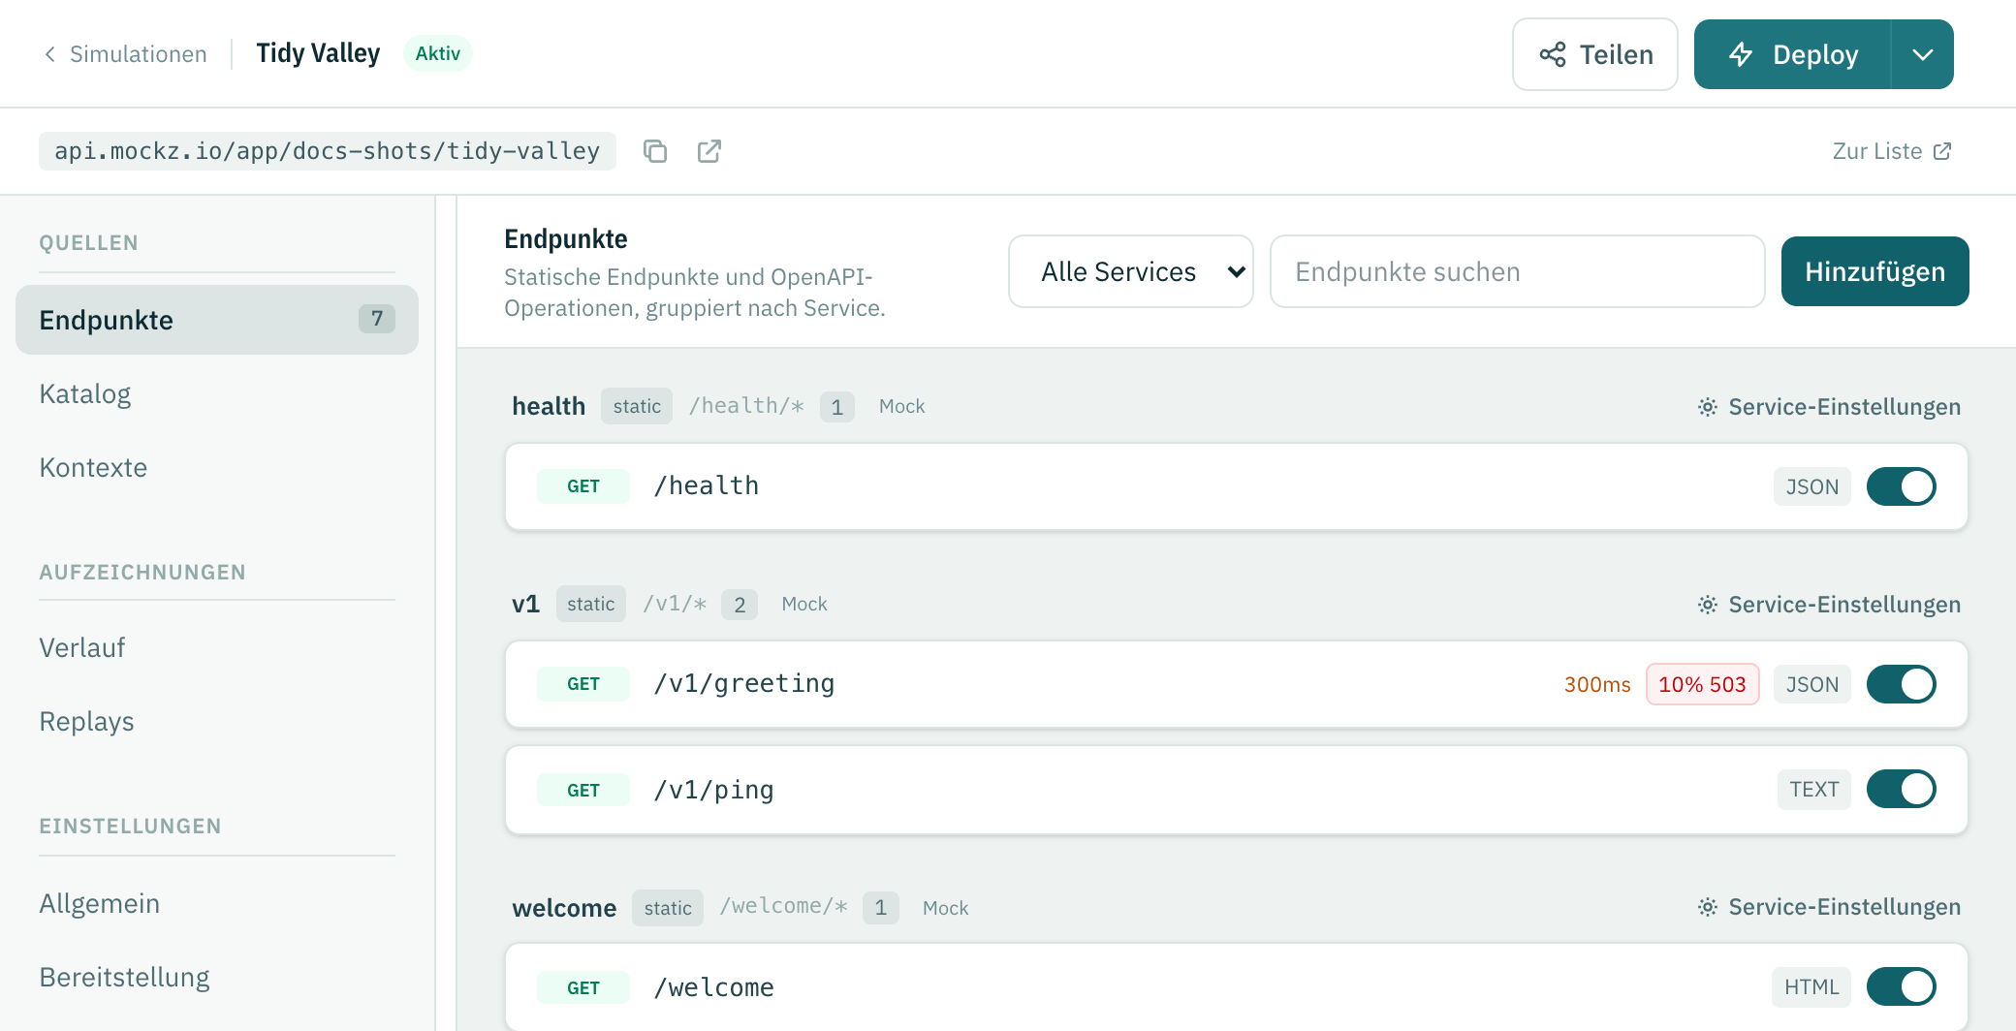This screenshot has width=2016, height=1031.
Task: Click Hinzufügen to add an endpoint
Action: pos(1875,271)
